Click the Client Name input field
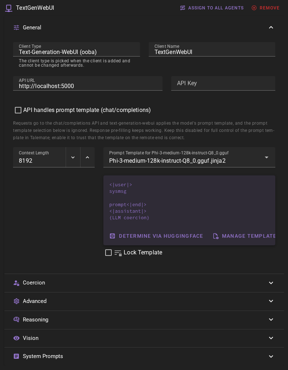The image size is (288, 370). click(212, 49)
